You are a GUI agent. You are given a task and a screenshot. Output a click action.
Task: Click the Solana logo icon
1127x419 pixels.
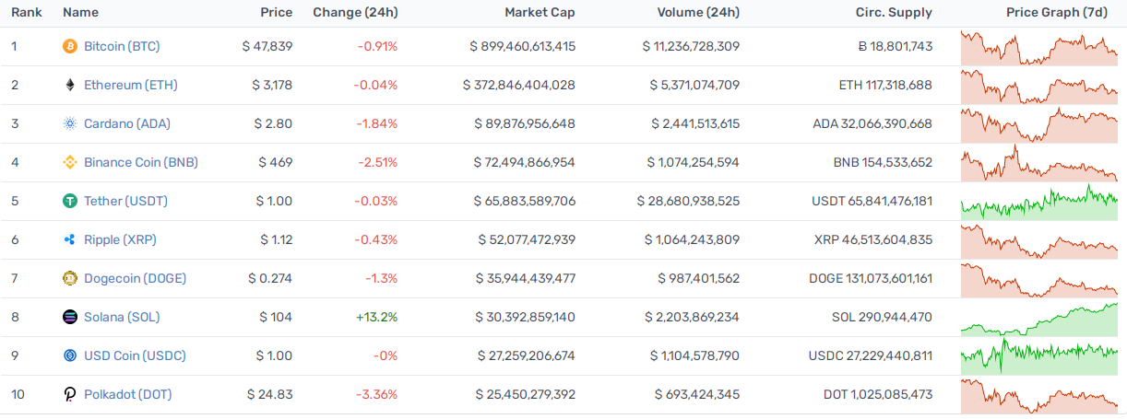point(69,317)
